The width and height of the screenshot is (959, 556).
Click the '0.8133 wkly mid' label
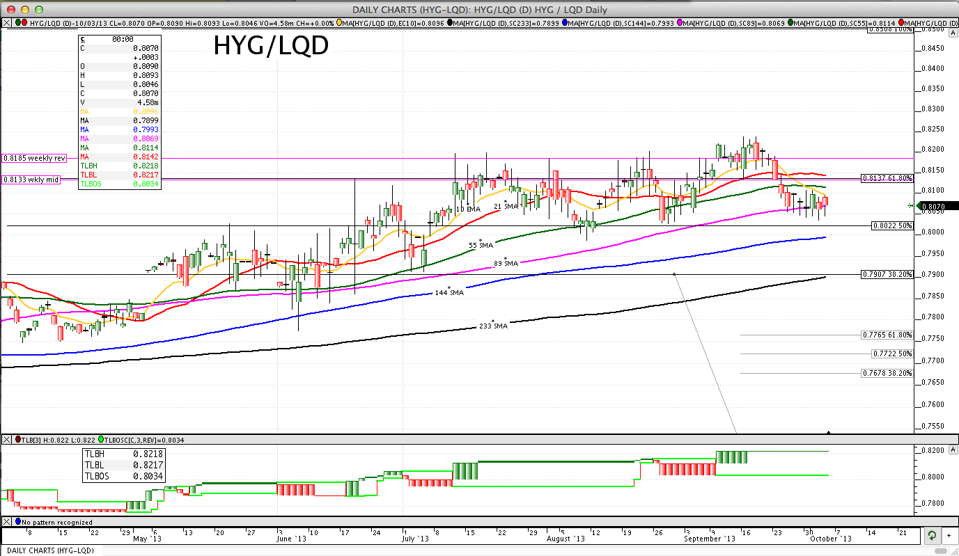[31, 180]
